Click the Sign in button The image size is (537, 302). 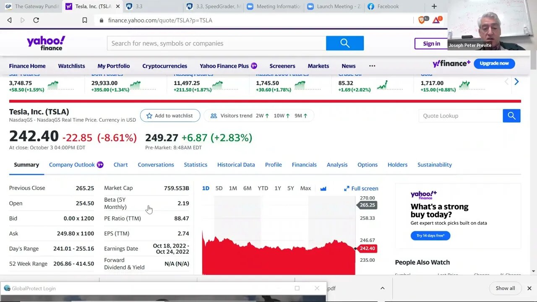pos(431,44)
